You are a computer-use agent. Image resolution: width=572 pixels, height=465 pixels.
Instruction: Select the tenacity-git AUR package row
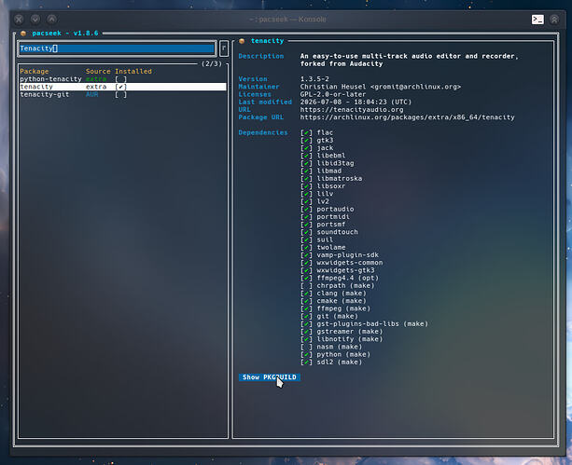(x=123, y=94)
